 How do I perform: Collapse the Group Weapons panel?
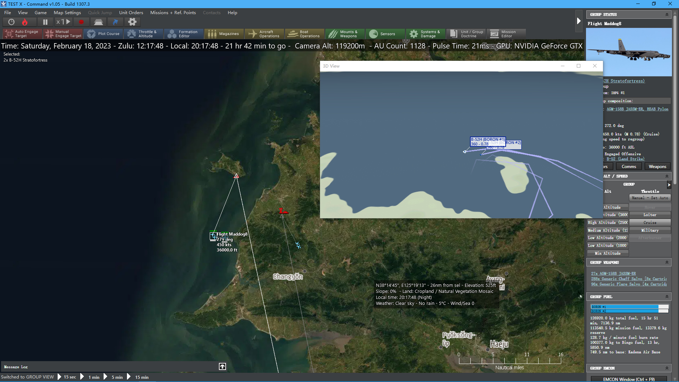[x=667, y=262]
